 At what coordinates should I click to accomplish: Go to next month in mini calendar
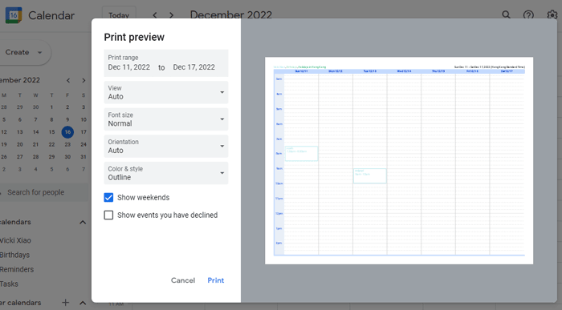[83, 80]
